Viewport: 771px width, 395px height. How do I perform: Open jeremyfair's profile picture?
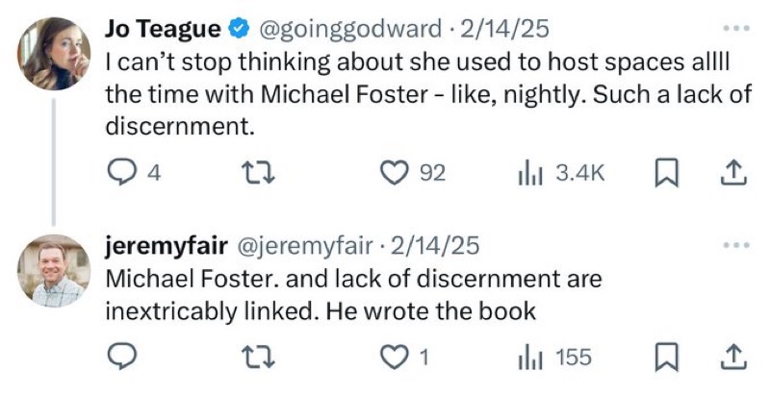(55, 270)
